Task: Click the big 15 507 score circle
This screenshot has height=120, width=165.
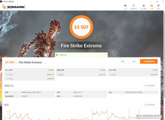Action: click(81, 27)
